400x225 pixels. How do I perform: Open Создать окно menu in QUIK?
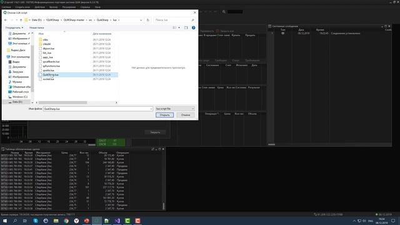coord(22,7)
